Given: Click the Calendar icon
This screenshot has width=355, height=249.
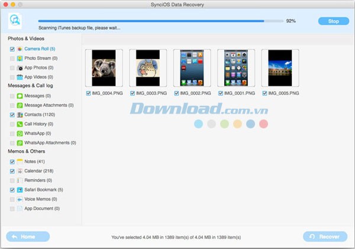Looking at the screenshot, I should pos(20,171).
